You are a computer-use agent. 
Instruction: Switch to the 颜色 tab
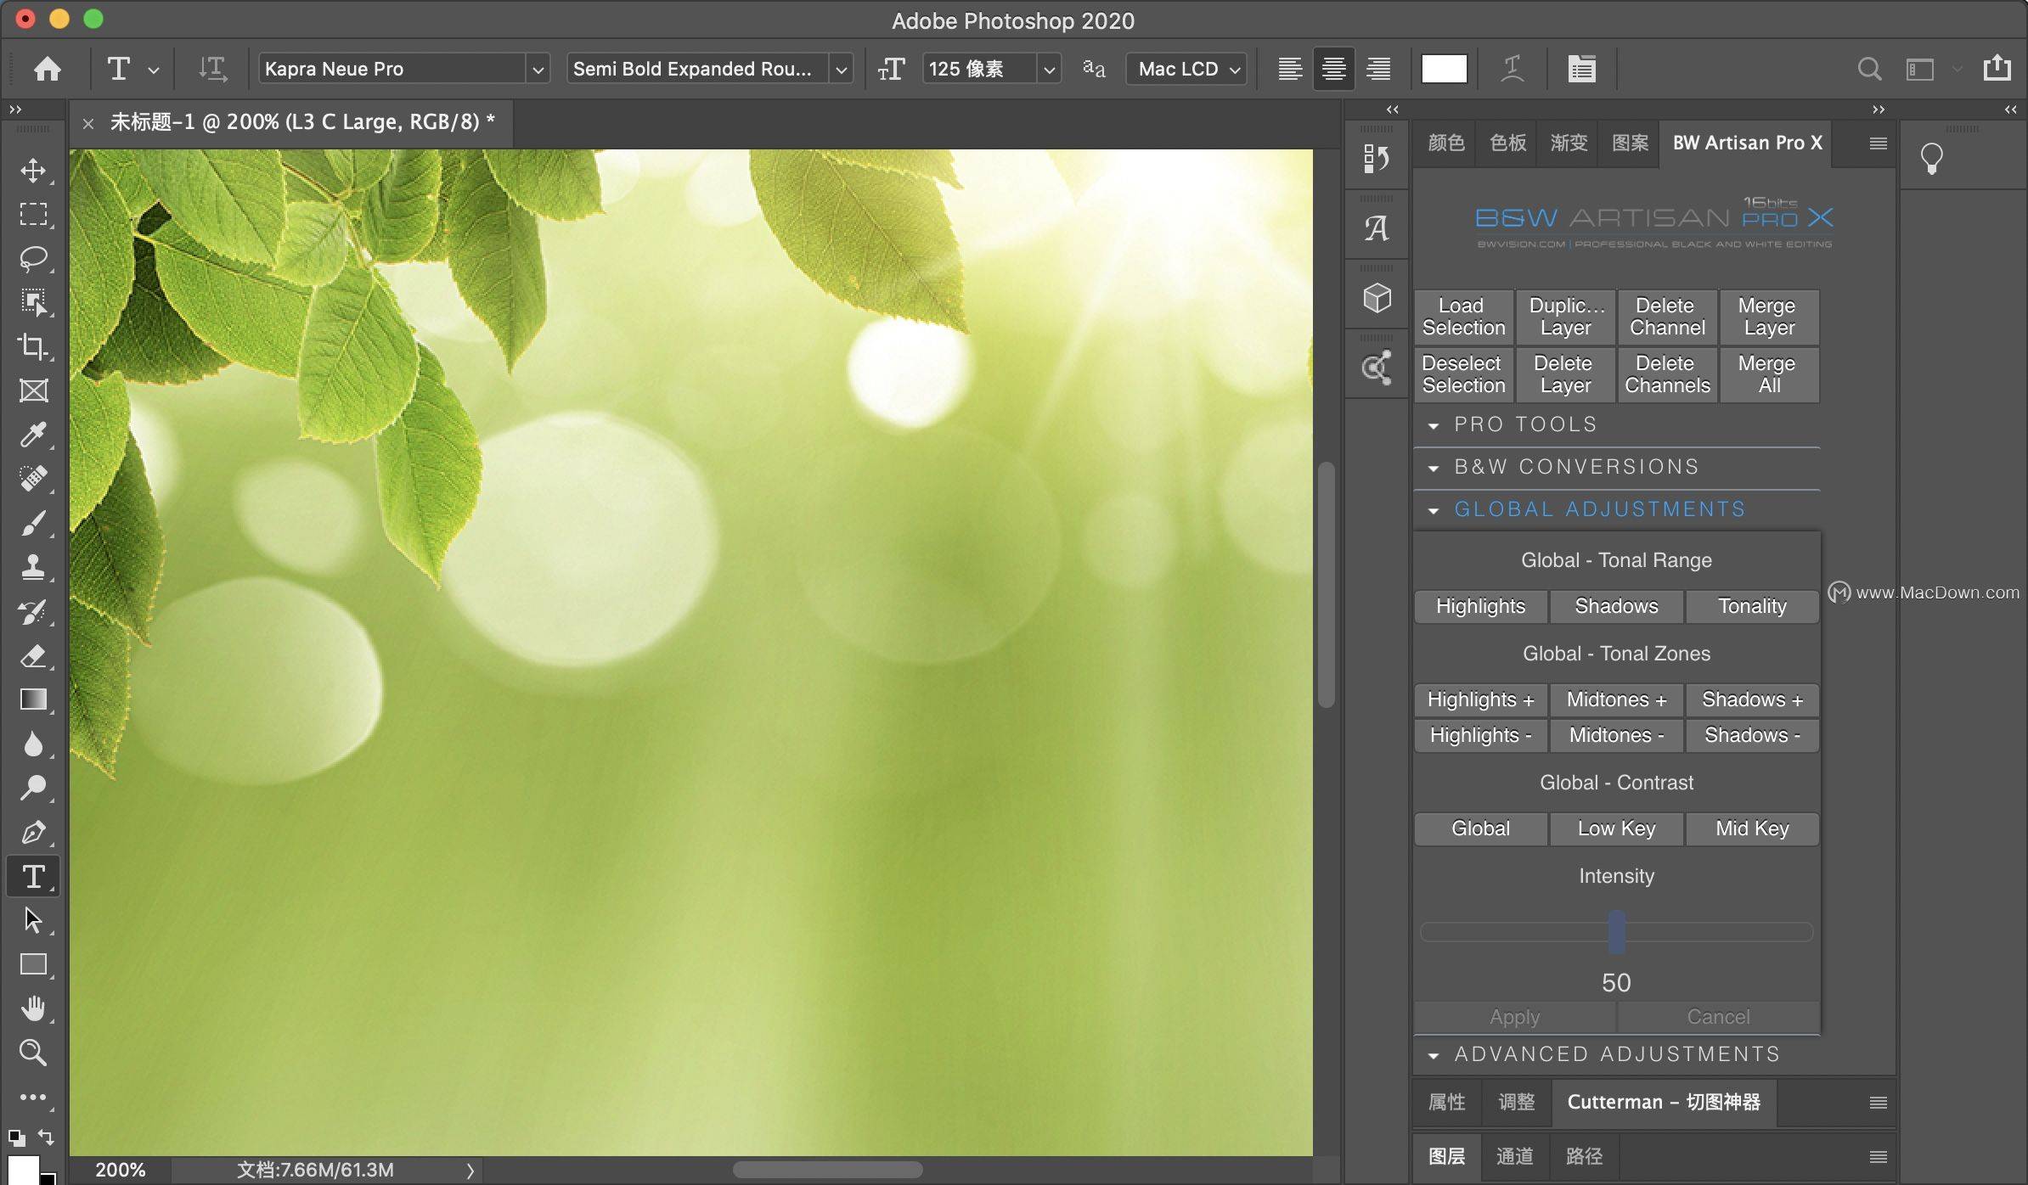click(x=1445, y=143)
